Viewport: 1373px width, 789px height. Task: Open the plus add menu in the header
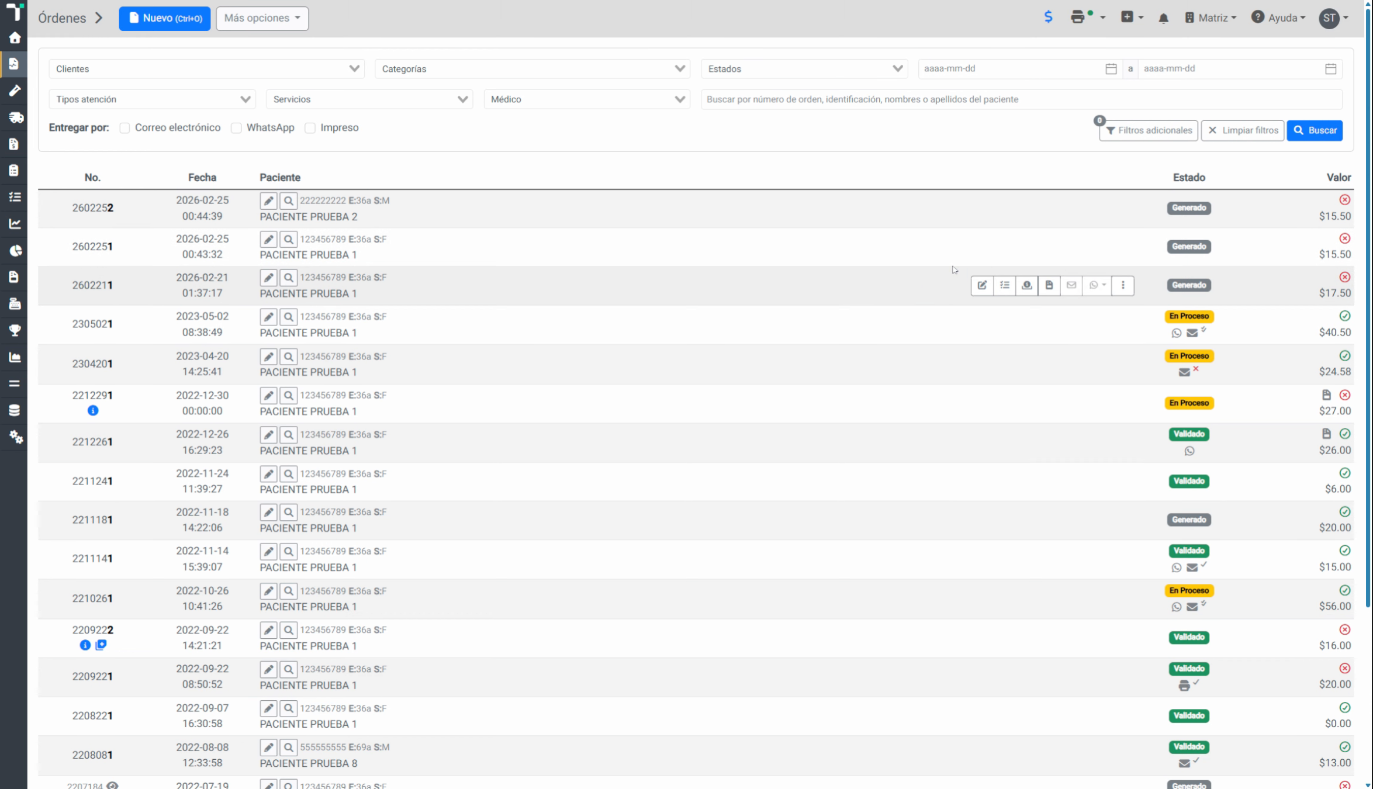(1132, 18)
